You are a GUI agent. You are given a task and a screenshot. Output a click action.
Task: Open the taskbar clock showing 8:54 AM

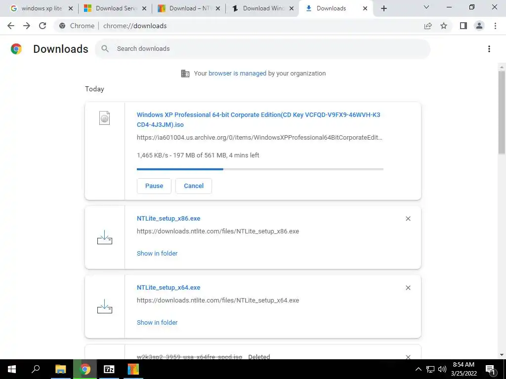click(x=464, y=369)
